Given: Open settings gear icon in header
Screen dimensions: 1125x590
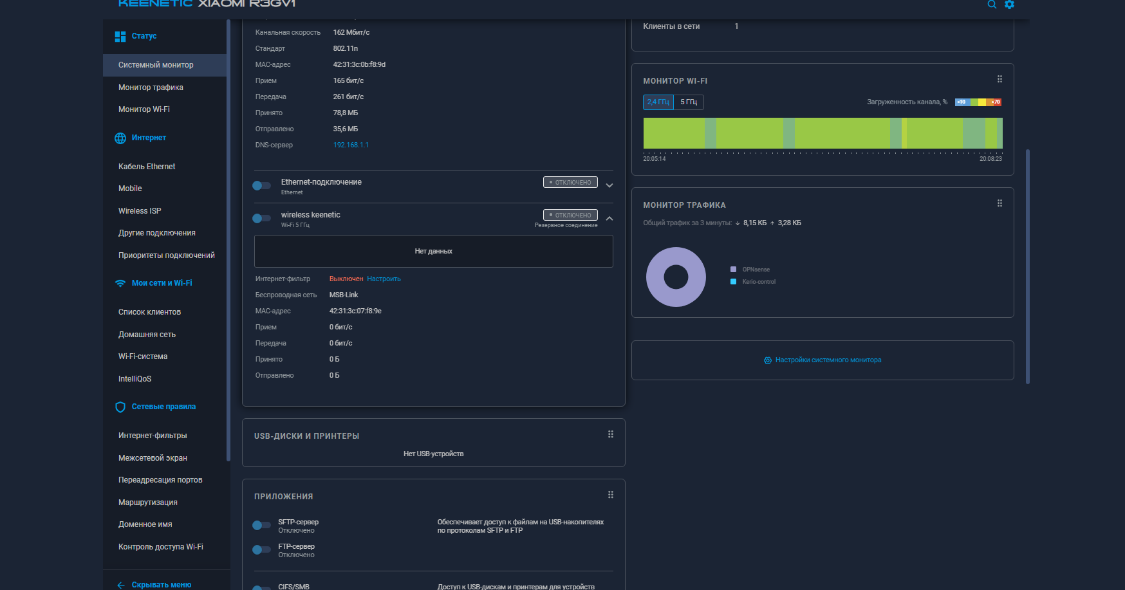Looking at the screenshot, I should pyautogui.click(x=1009, y=5).
